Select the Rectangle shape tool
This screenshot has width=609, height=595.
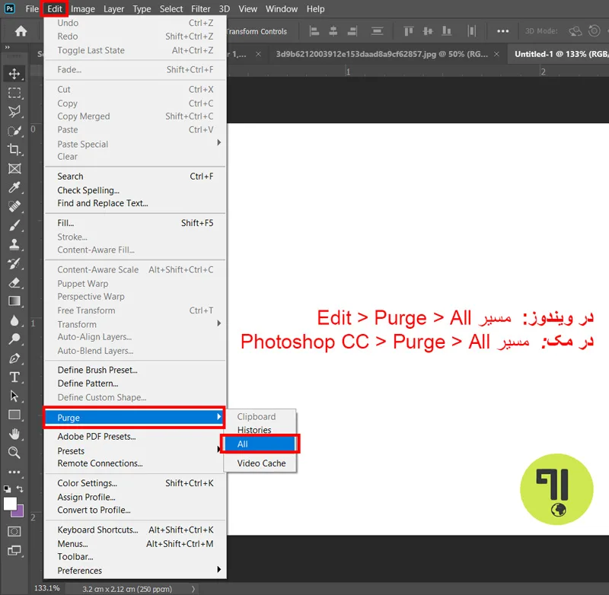(x=14, y=415)
